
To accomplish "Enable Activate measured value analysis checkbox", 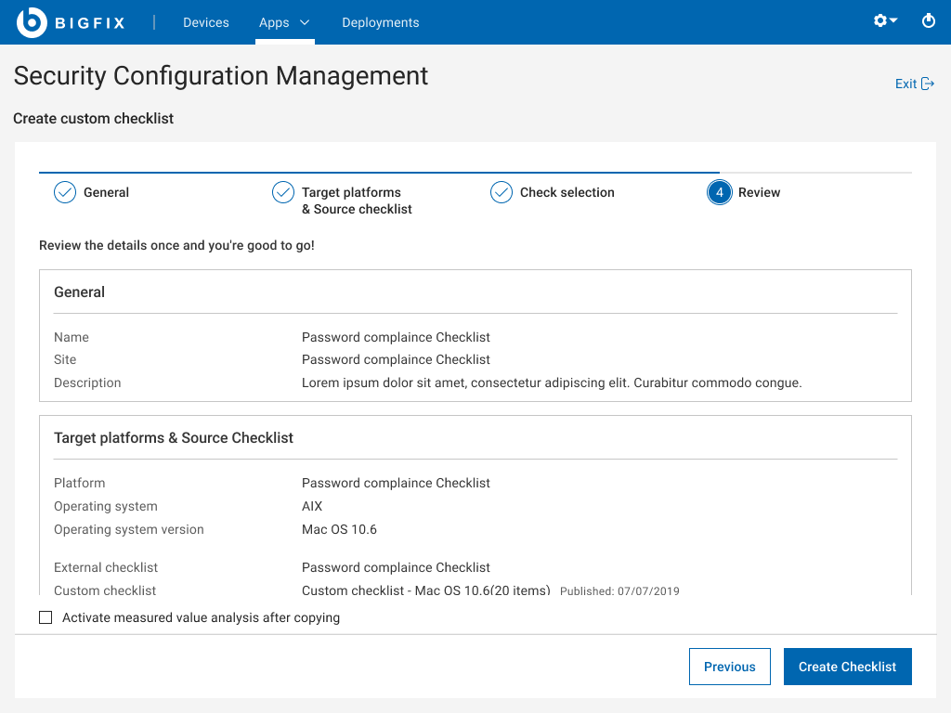I will click(46, 617).
